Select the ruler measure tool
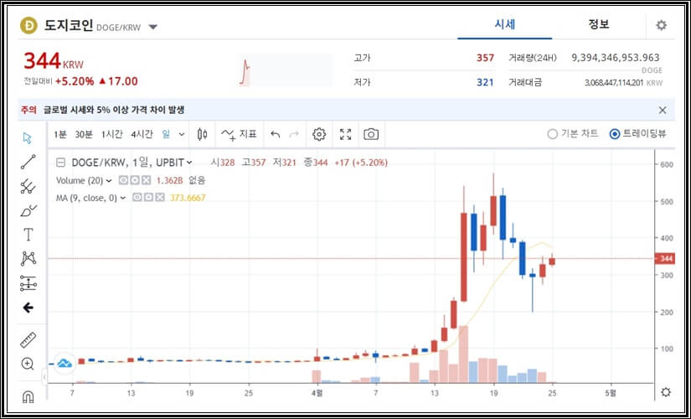This screenshot has width=691, height=419. [28, 340]
